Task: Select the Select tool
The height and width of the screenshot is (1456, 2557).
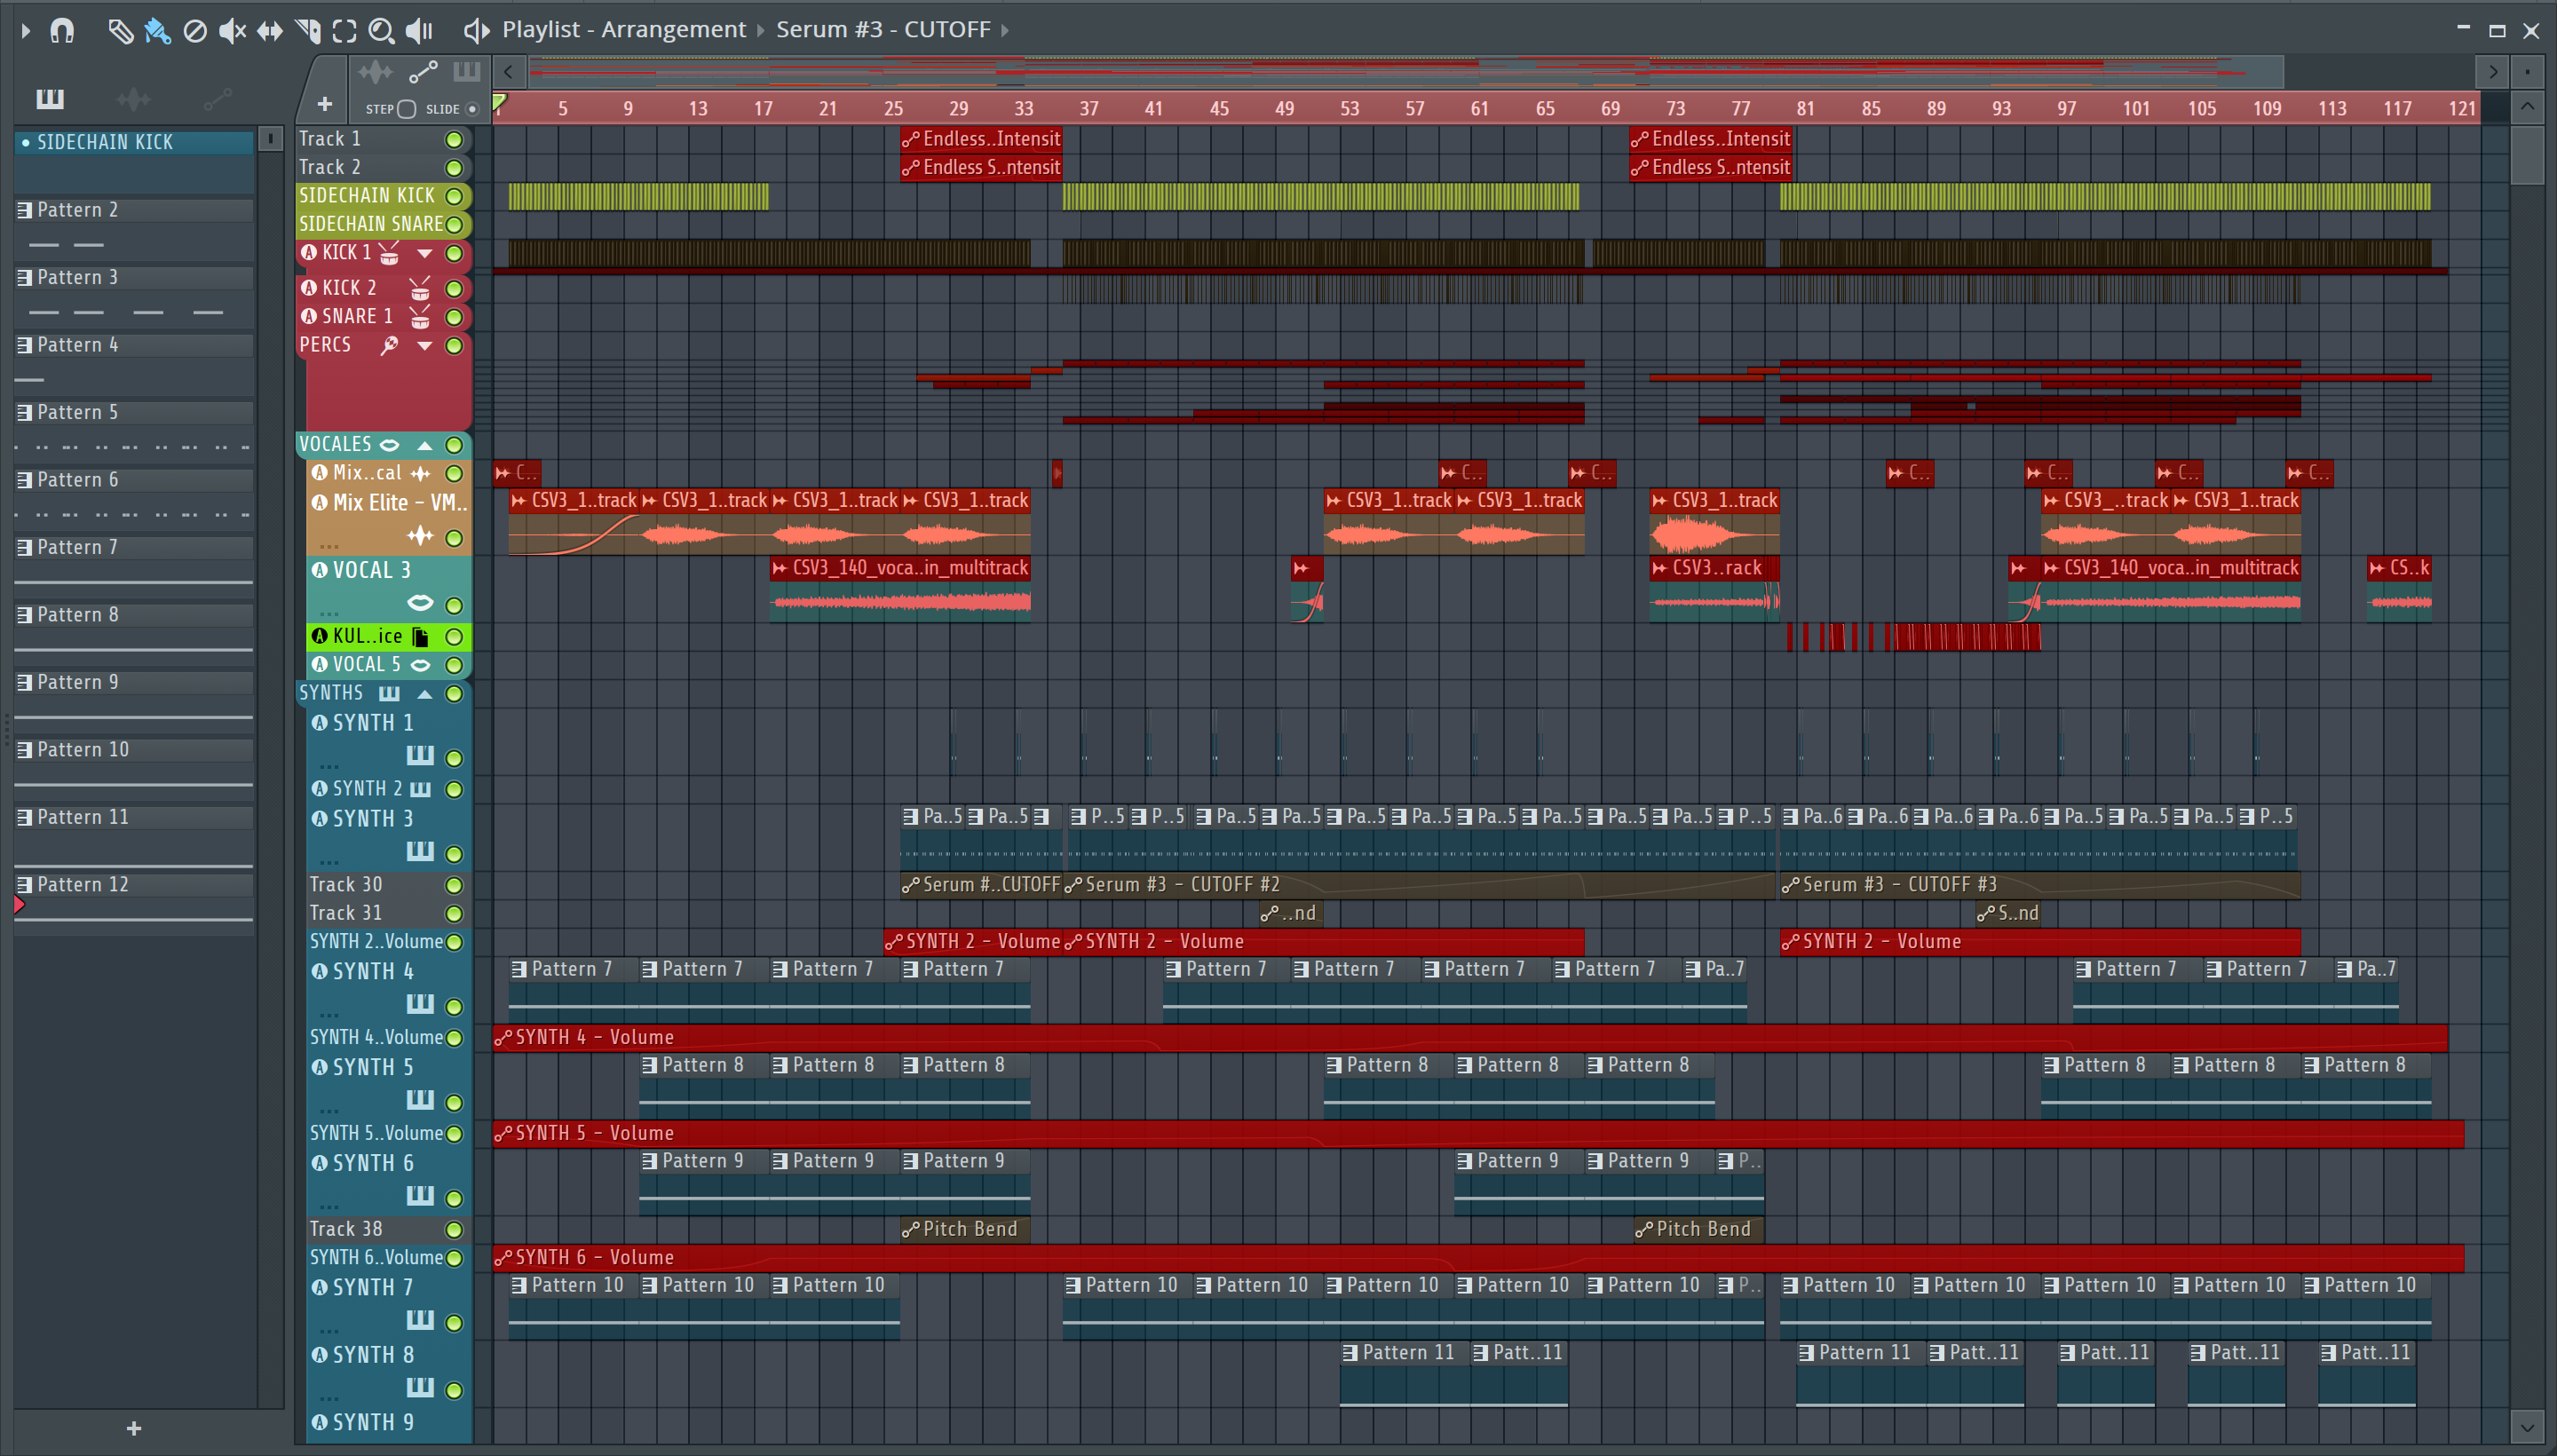Action: (x=345, y=31)
